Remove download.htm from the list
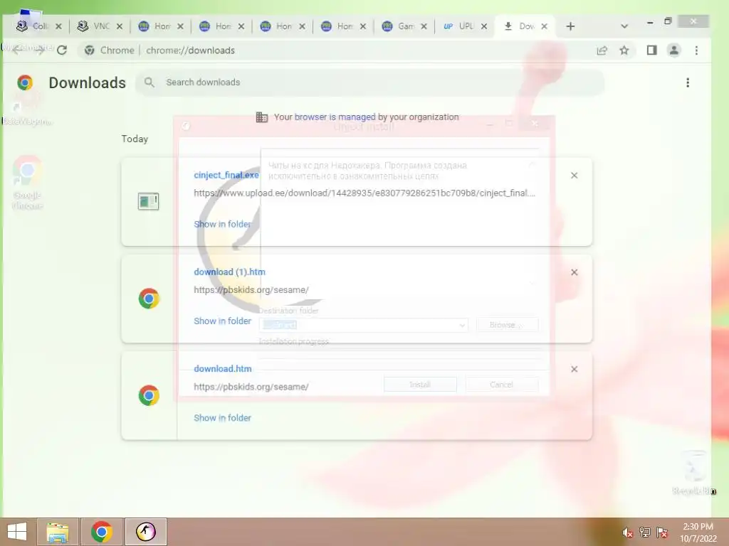The width and height of the screenshot is (729, 546). tap(575, 369)
